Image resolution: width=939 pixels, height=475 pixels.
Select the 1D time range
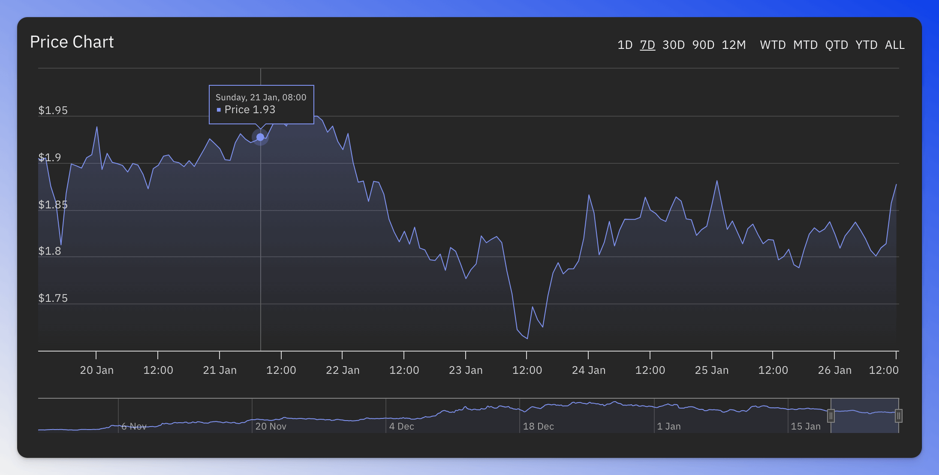click(x=625, y=45)
